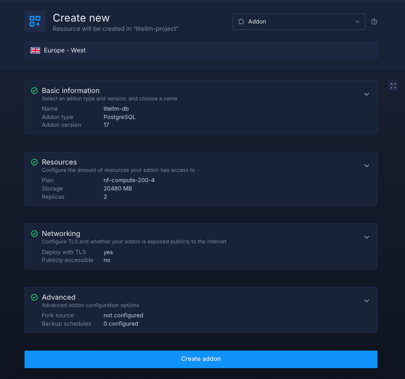Viewport: 405px width, 379px height.
Task: Click the Basic information heading
Action: tap(71, 91)
